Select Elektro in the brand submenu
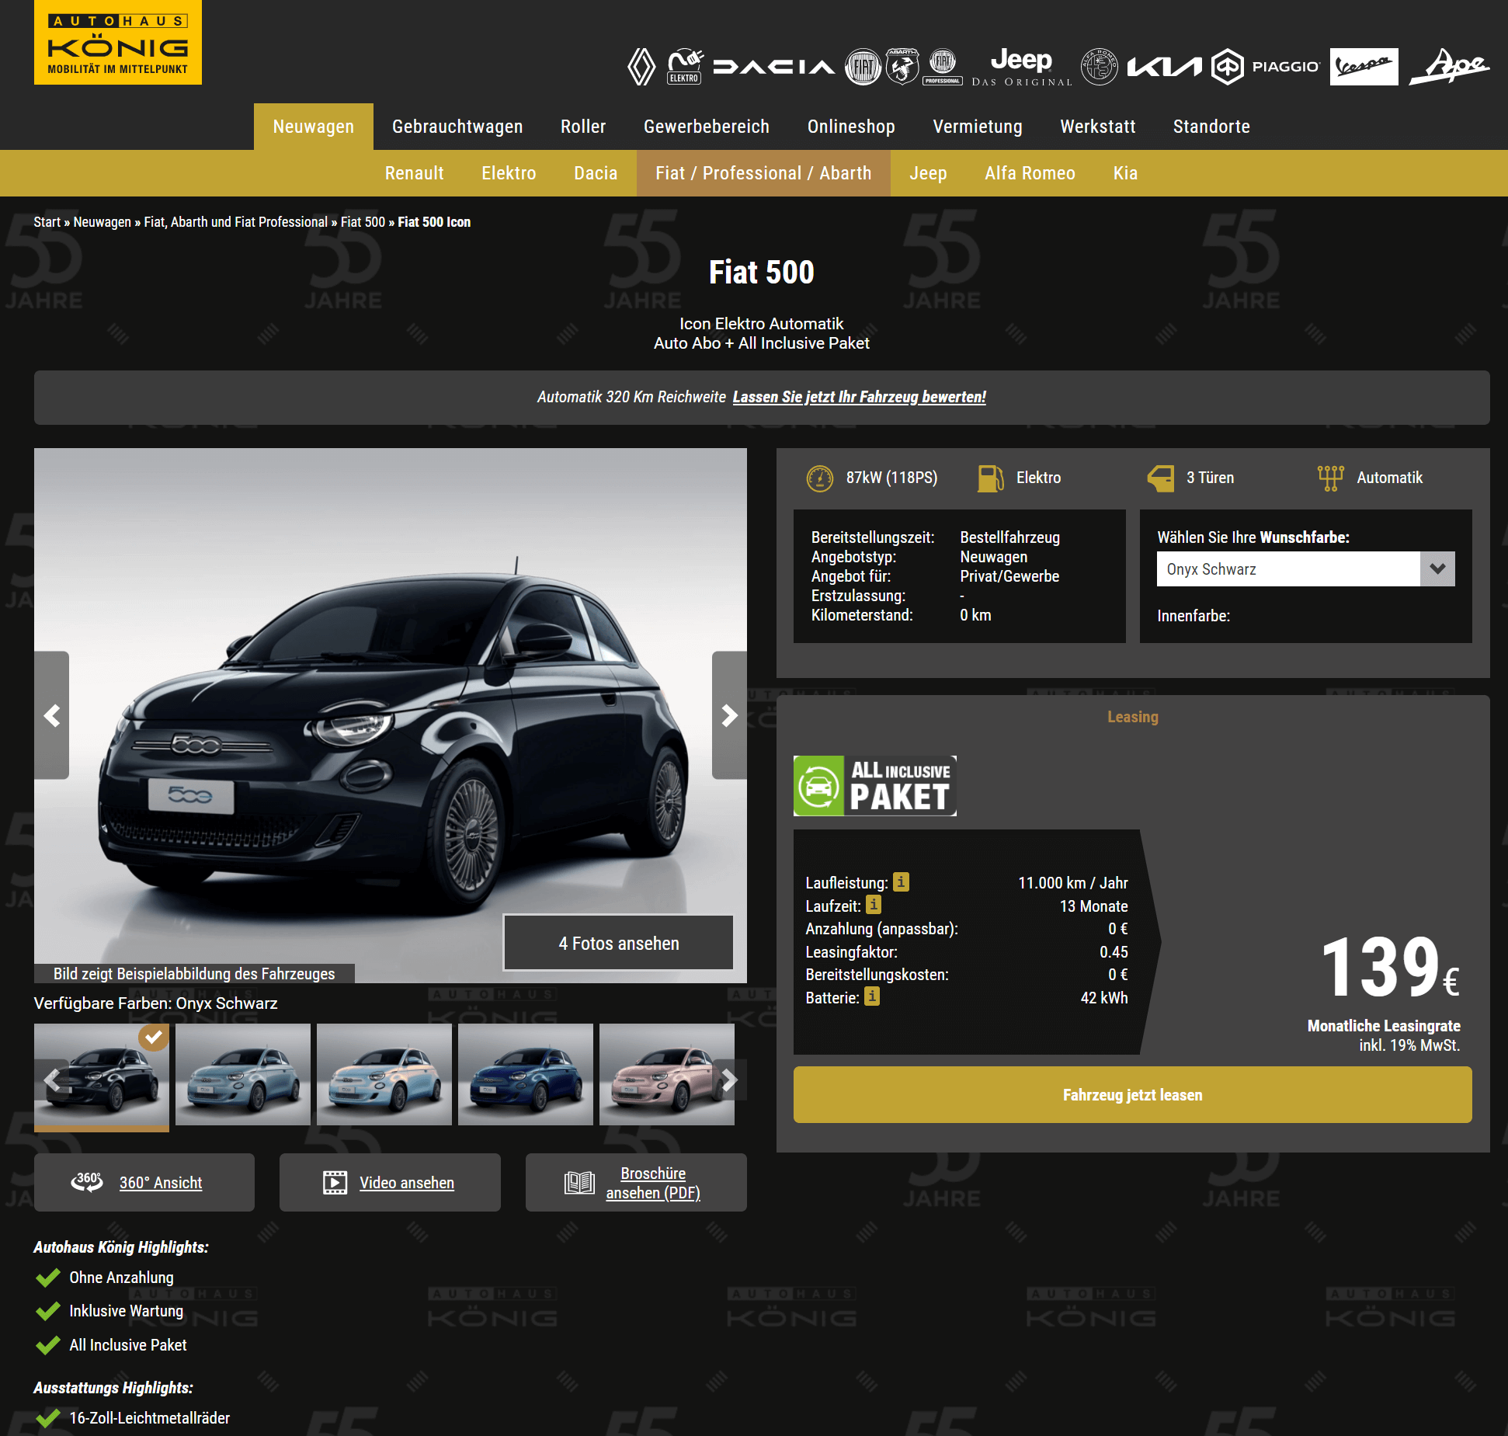The height and width of the screenshot is (1436, 1508). [x=509, y=173]
